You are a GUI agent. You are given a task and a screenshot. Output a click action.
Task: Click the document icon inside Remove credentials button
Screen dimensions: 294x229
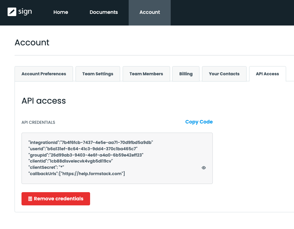click(x=30, y=198)
